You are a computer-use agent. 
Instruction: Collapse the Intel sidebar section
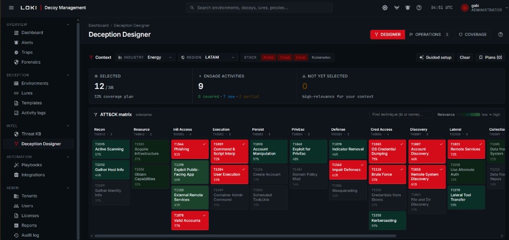coord(68,126)
